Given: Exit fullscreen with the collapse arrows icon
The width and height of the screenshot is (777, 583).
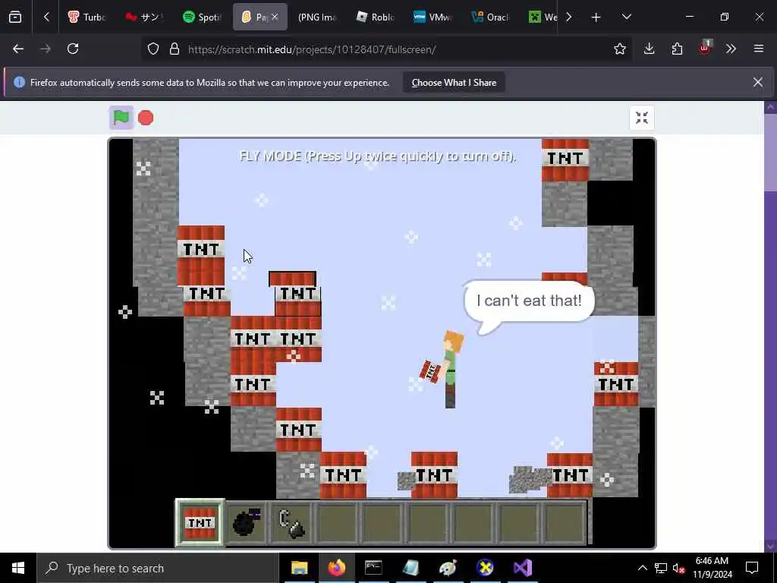Looking at the screenshot, I should point(642,118).
